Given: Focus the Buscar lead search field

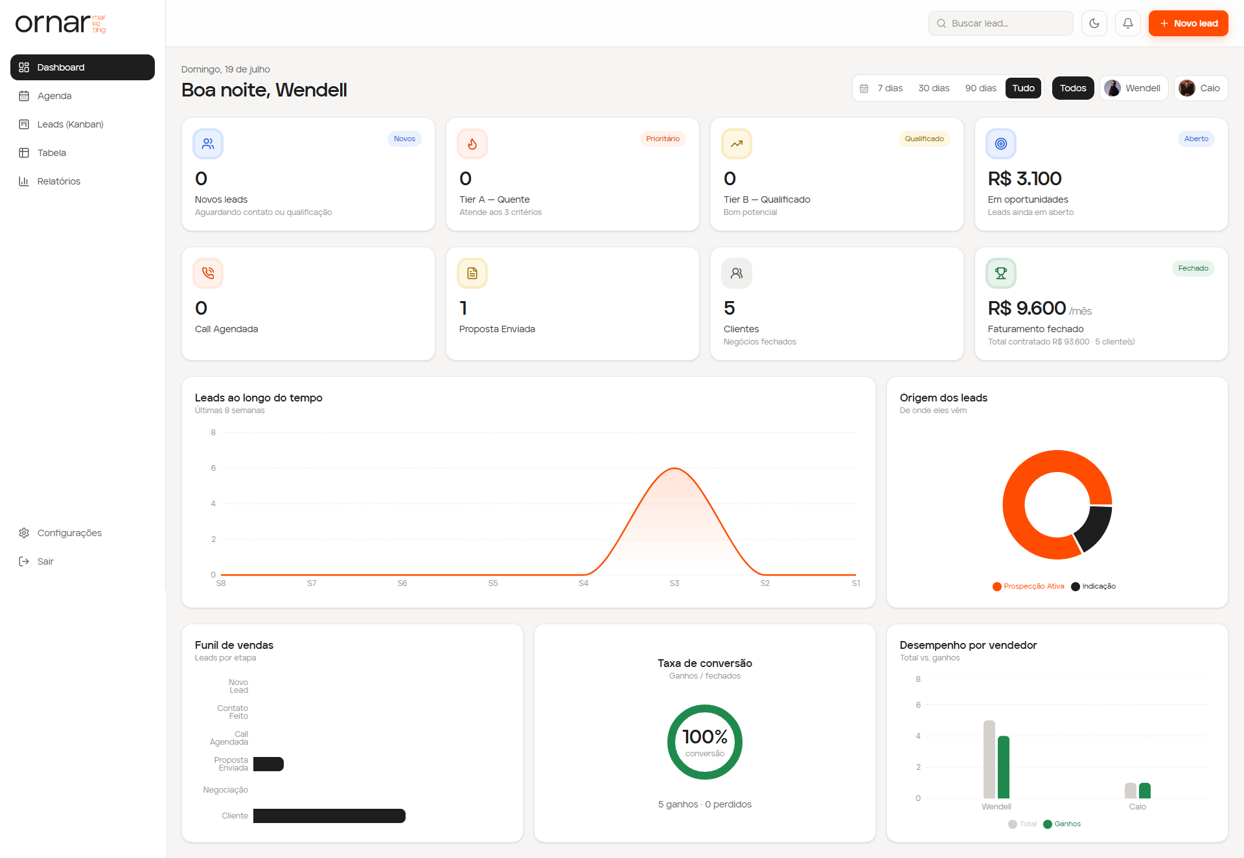Looking at the screenshot, I should pyautogui.click(x=1001, y=23).
